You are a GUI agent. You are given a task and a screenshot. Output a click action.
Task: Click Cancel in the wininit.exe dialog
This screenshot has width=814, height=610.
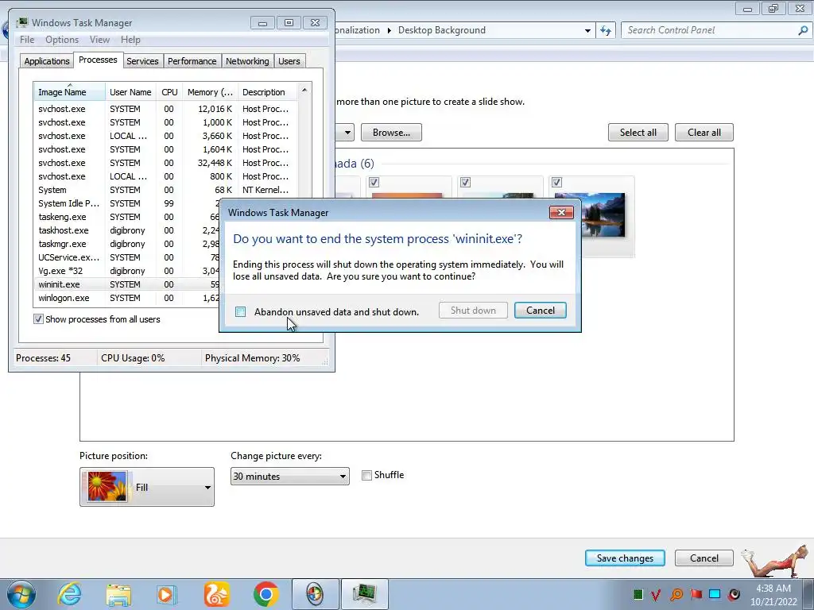tap(540, 311)
